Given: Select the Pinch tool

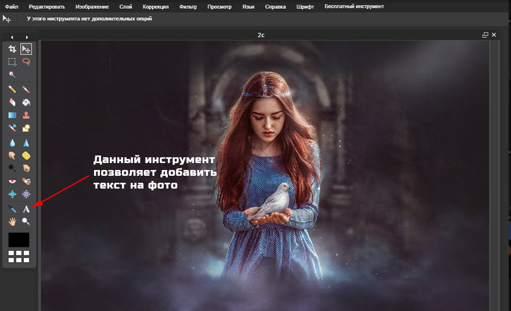Looking at the screenshot, I should tap(26, 194).
